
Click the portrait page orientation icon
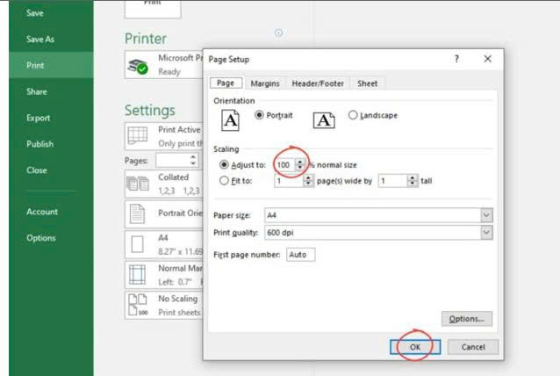[x=230, y=120]
